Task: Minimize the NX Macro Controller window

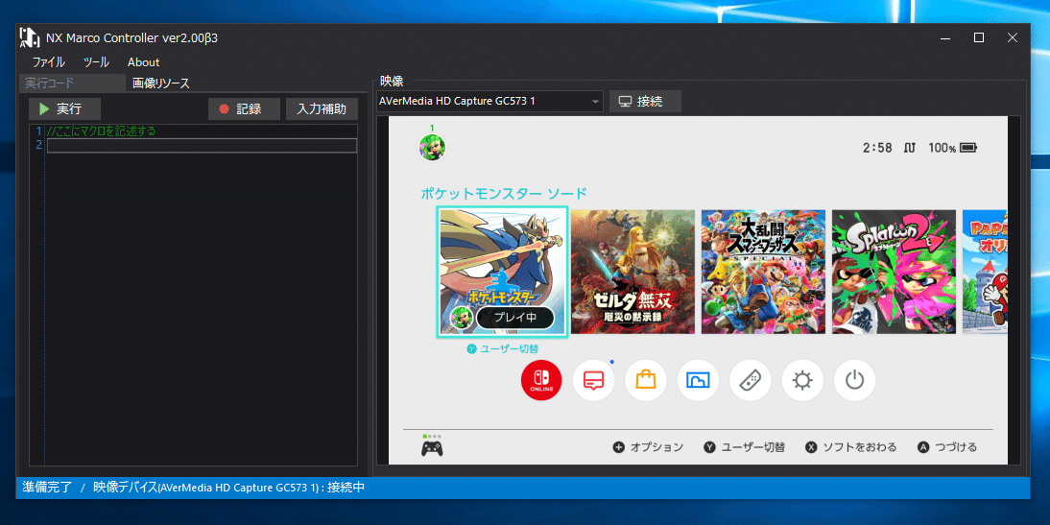Action: click(x=945, y=38)
